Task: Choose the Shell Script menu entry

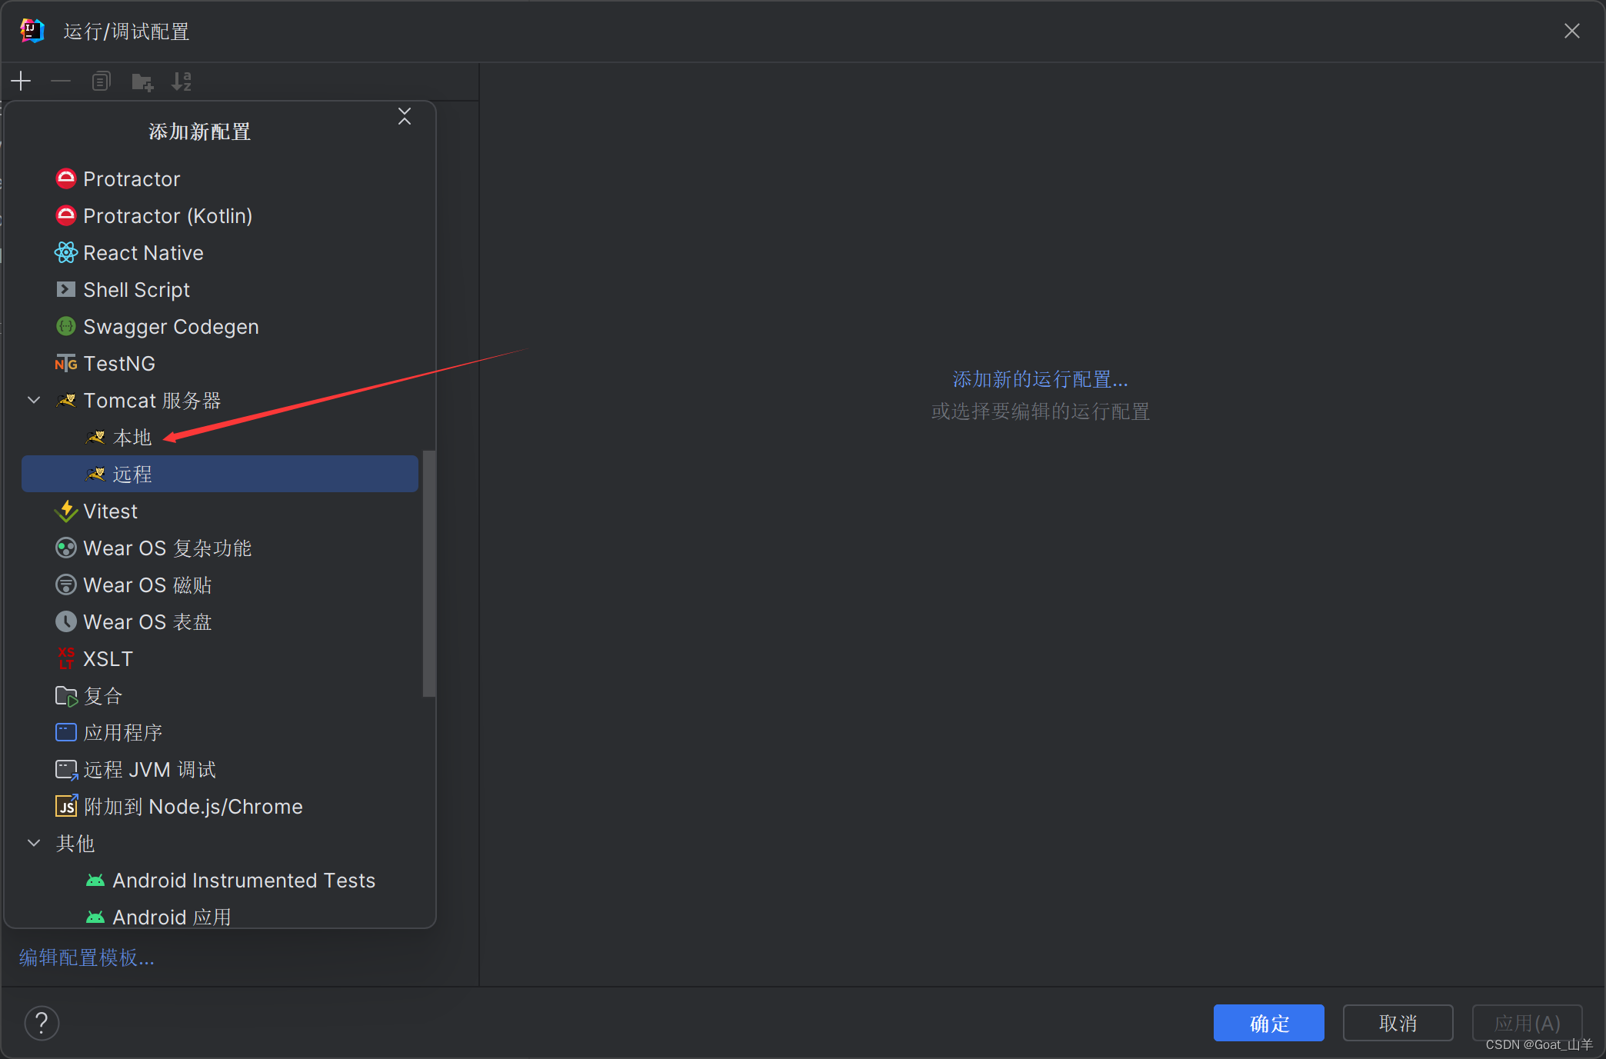Action: (x=136, y=290)
